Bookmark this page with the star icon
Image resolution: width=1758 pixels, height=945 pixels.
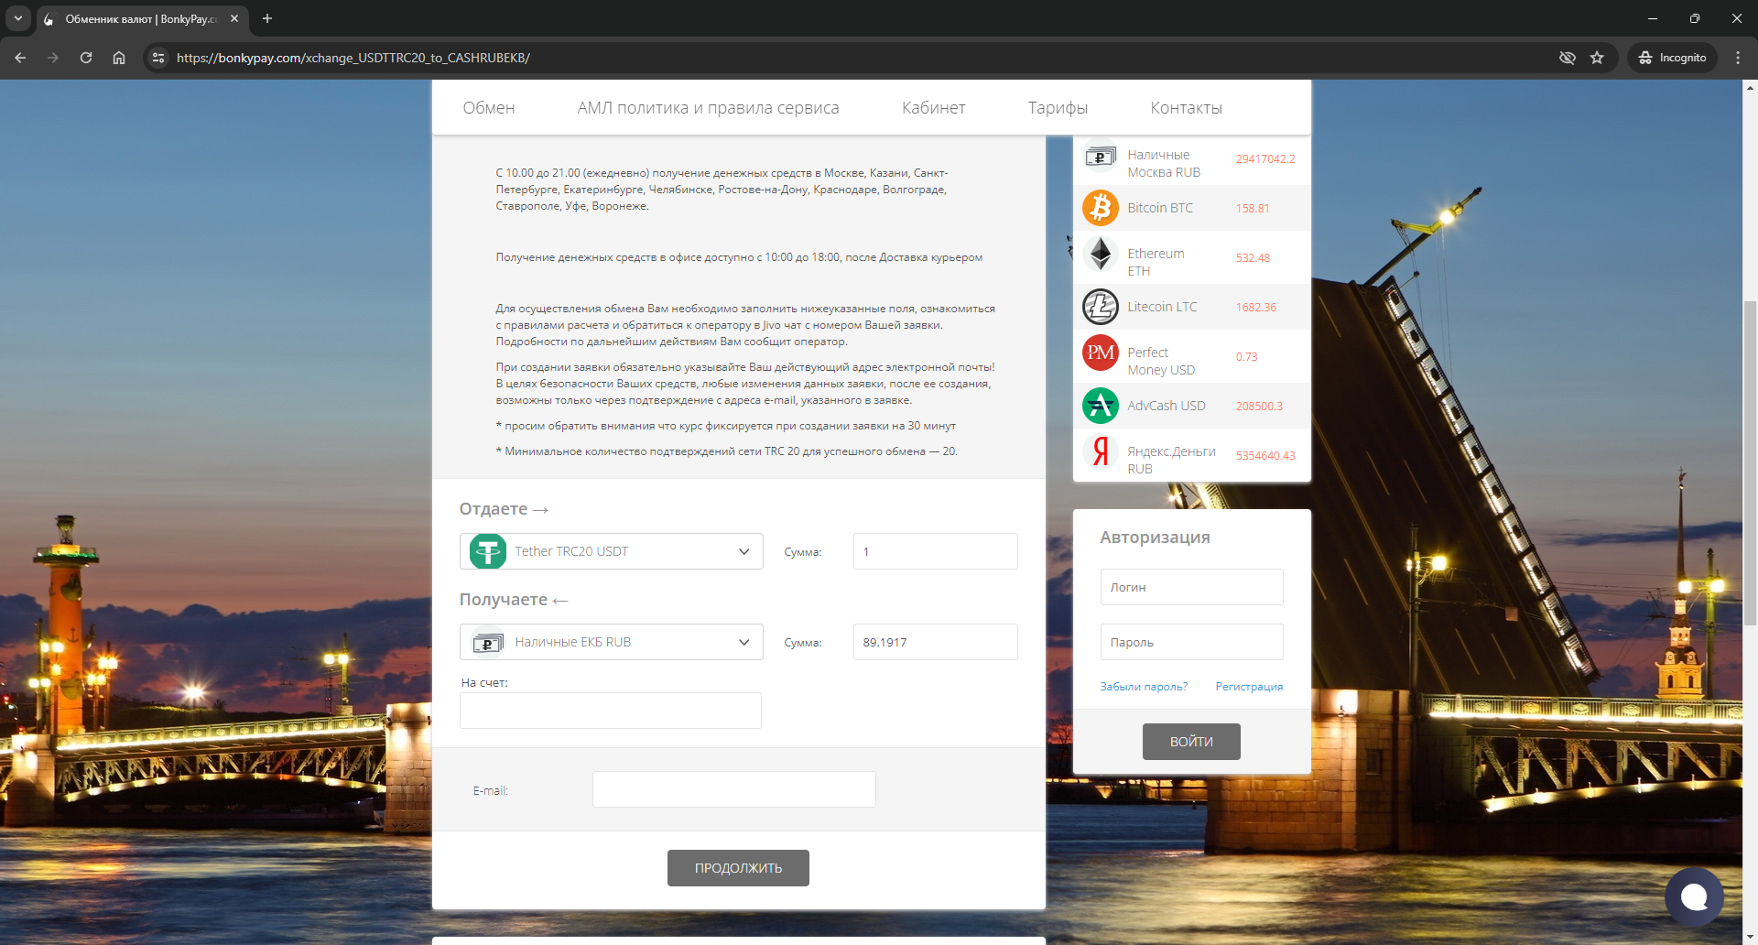1597,58
